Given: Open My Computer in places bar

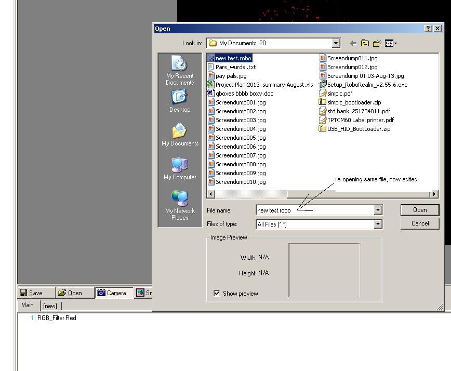Looking at the screenshot, I should pos(179,168).
